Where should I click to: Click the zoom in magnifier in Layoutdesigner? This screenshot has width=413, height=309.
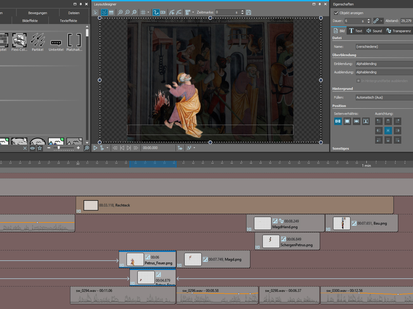tap(120, 12)
